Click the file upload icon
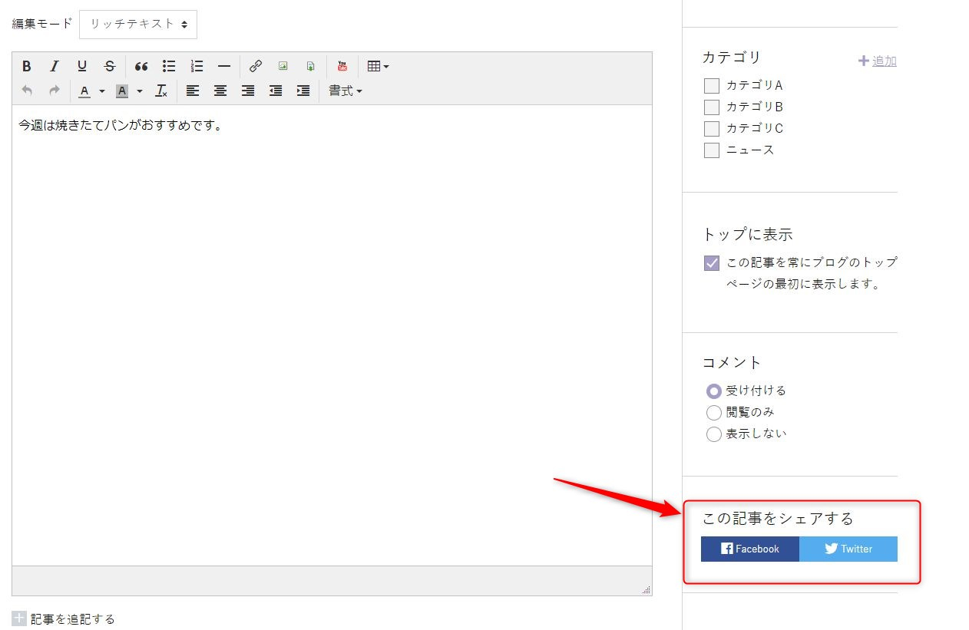The width and height of the screenshot is (969, 630). tap(311, 66)
